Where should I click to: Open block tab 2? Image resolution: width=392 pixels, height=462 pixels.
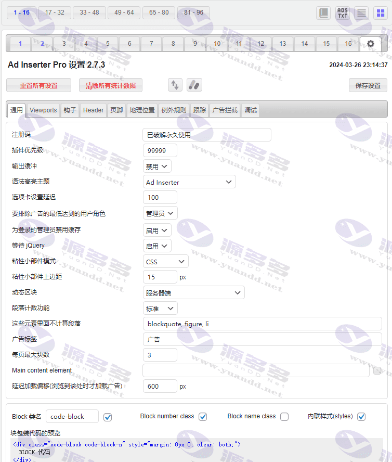[x=42, y=44]
